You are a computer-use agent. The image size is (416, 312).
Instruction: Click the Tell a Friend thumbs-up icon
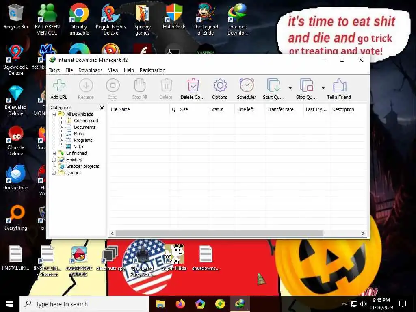coord(339,85)
